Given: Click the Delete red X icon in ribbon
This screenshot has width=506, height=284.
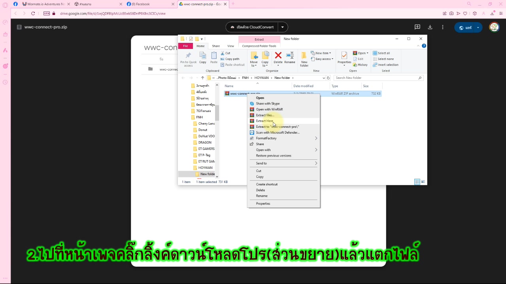Looking at the screenshot, I should (278, 56).
